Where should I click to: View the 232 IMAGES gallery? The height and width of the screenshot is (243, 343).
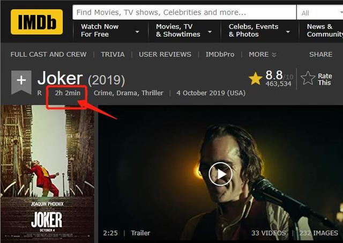click(x=318, y=233)
